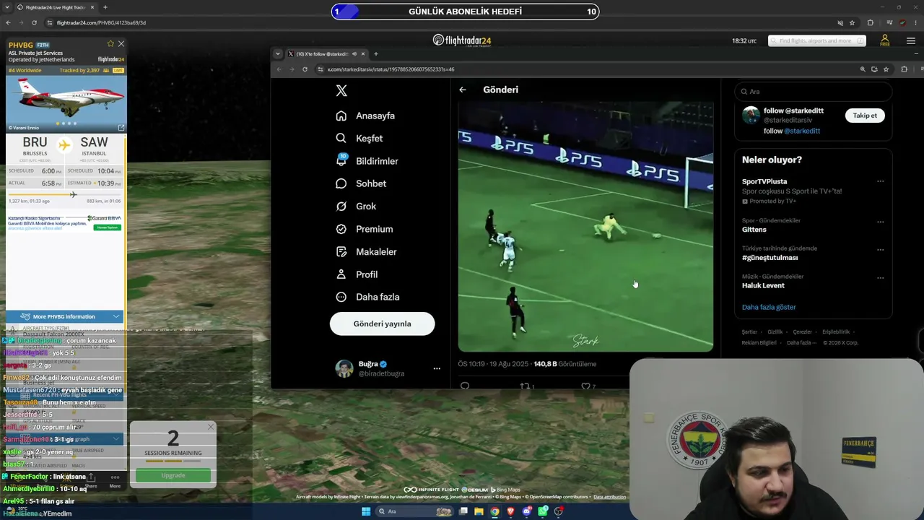The height and width of the screenshot is (520, 924).
Task: Open Premium in the X sidebar
Action: 365,229
